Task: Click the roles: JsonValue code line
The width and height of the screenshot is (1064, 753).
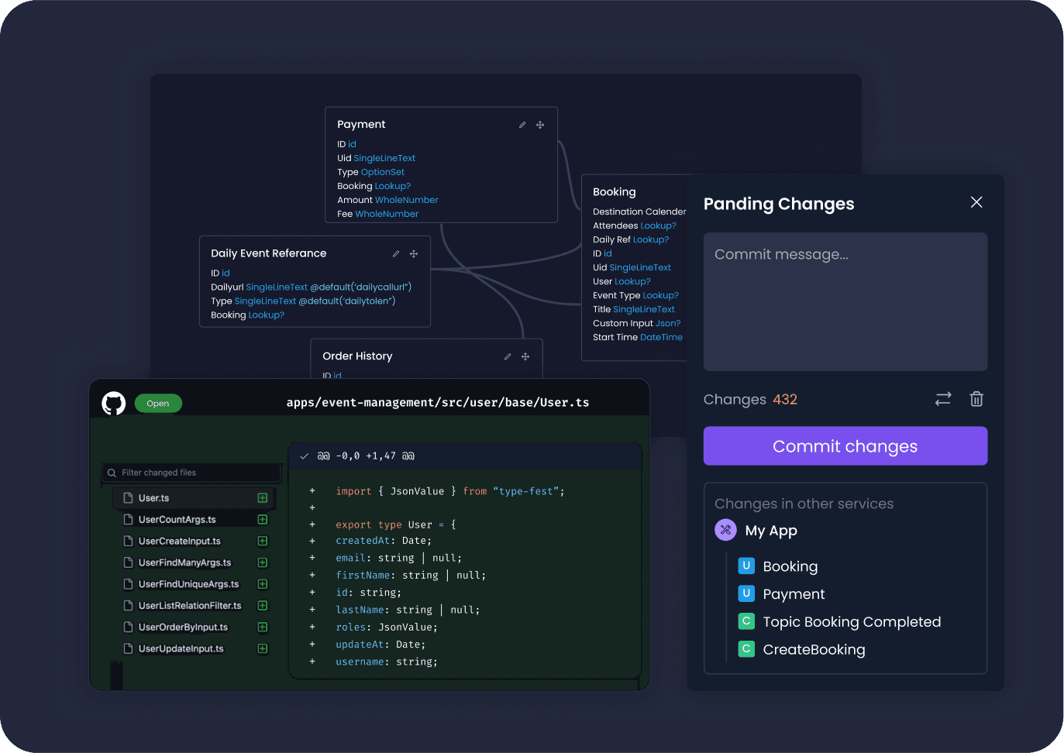Action: [x=387, y=627]
